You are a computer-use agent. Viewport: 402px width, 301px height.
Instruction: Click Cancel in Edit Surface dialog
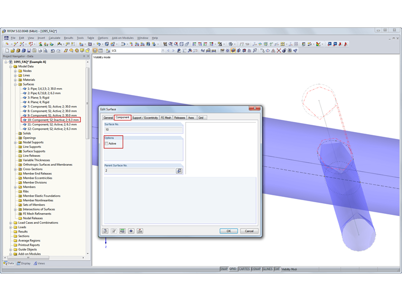click(249, 231)
